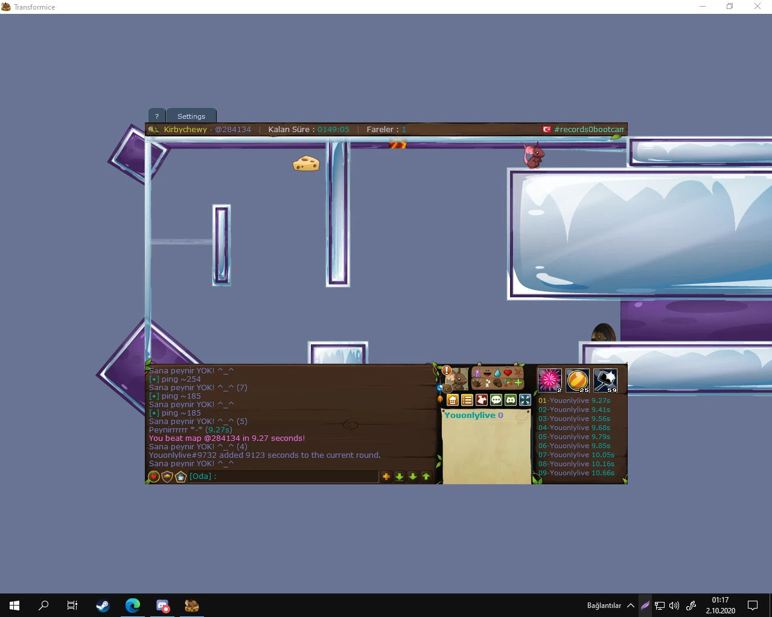
Task: Select the Zz sleep emote
Action: pos(487,384)
